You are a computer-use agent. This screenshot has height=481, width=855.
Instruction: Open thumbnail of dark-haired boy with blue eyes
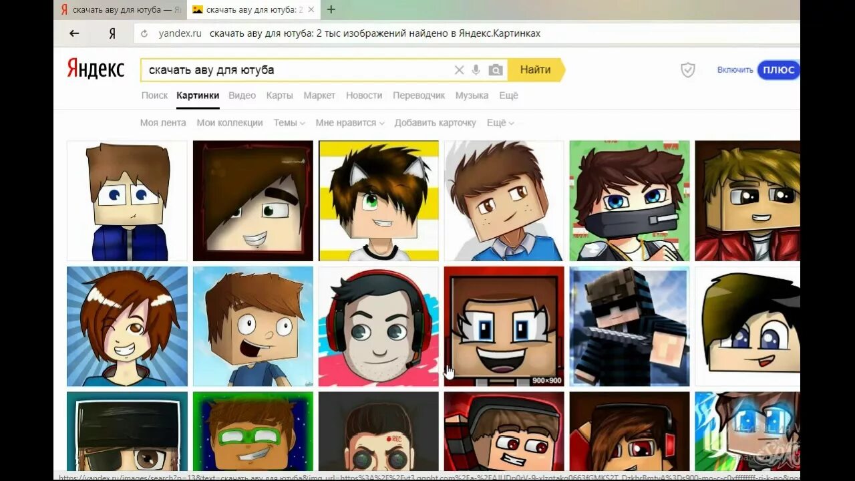click(x=747, y=327)
